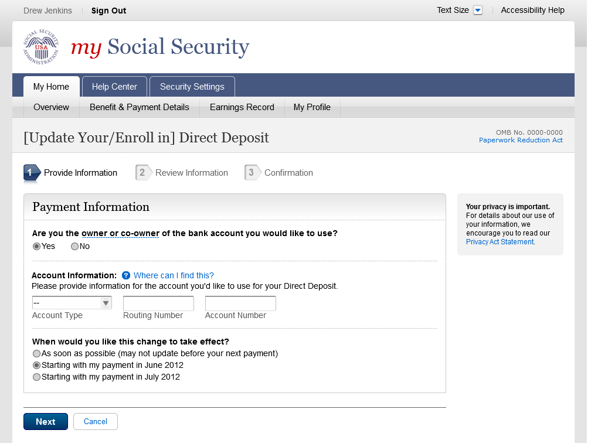
Task: Select starting with payment in July 2012
Action: pyautogui.click(x=37, y=377)
